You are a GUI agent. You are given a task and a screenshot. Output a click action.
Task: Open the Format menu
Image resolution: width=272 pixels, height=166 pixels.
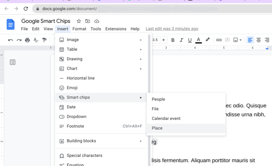[79, 29]
